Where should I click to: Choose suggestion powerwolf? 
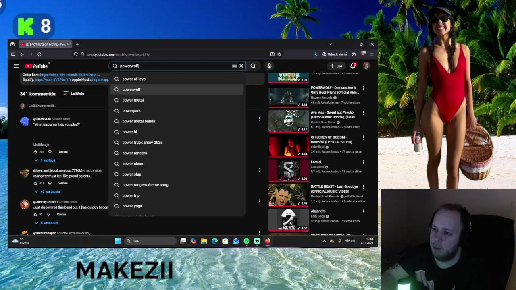tap(177, 89)
